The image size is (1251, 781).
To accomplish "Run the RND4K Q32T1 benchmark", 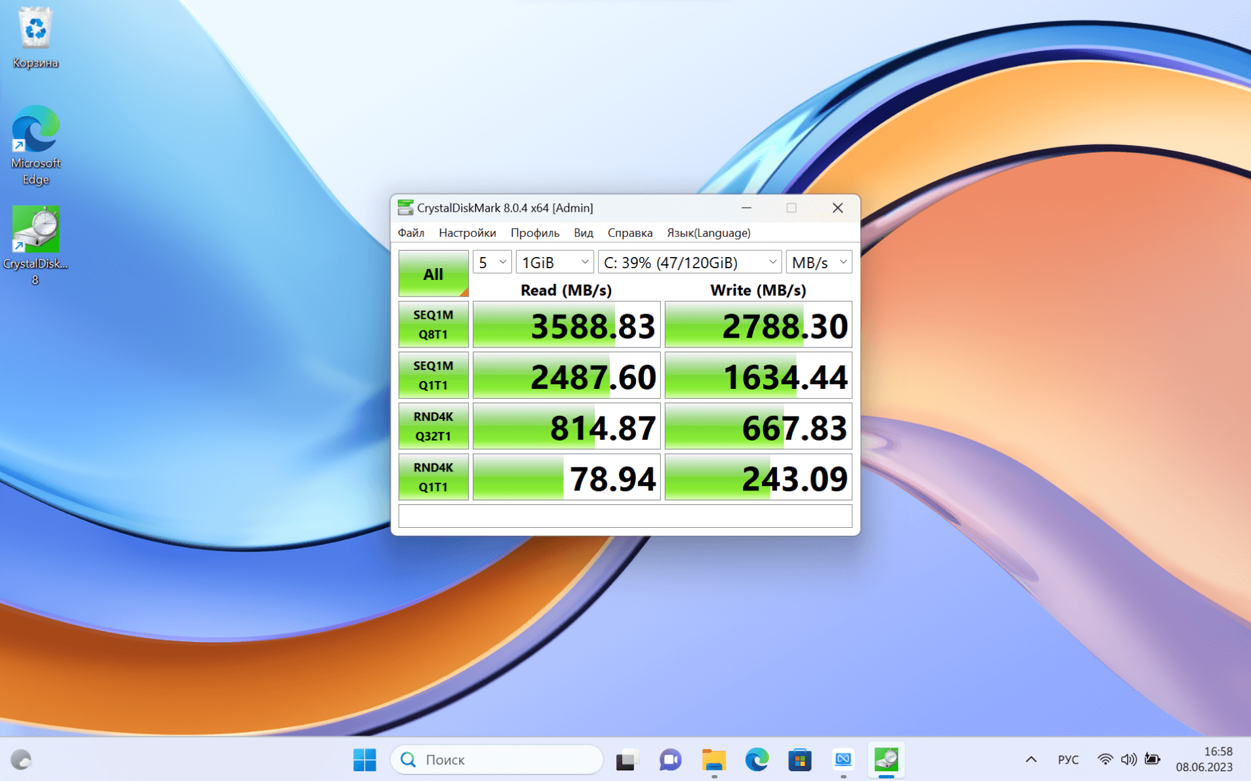I will [x=433, y=426].
